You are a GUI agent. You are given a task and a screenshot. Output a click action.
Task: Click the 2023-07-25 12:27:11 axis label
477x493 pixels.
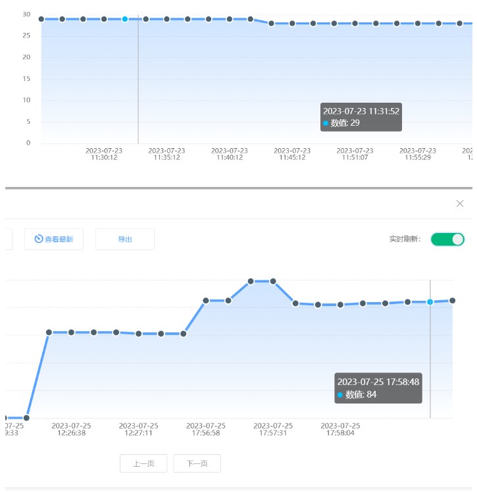pyautogui.click(x=138, y=429)
